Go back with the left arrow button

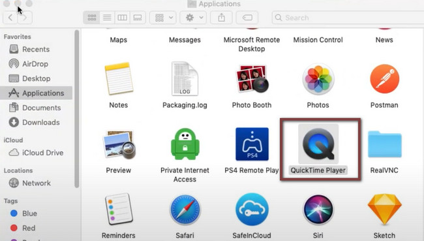[x=10, y=18]
